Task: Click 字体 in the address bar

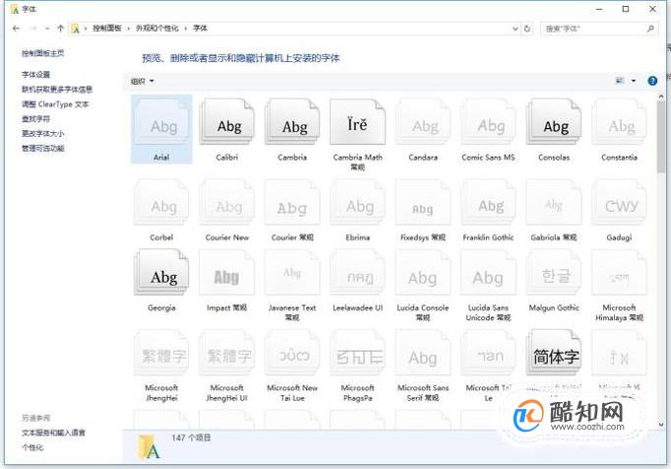Action: coord(200,29)
